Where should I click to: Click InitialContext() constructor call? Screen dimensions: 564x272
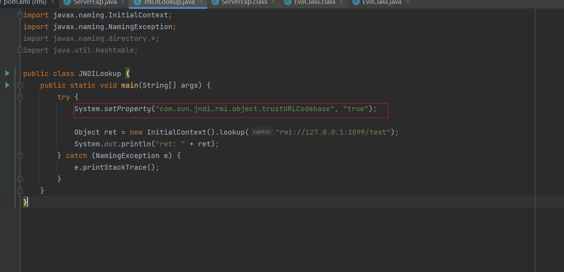coord(181,132)
